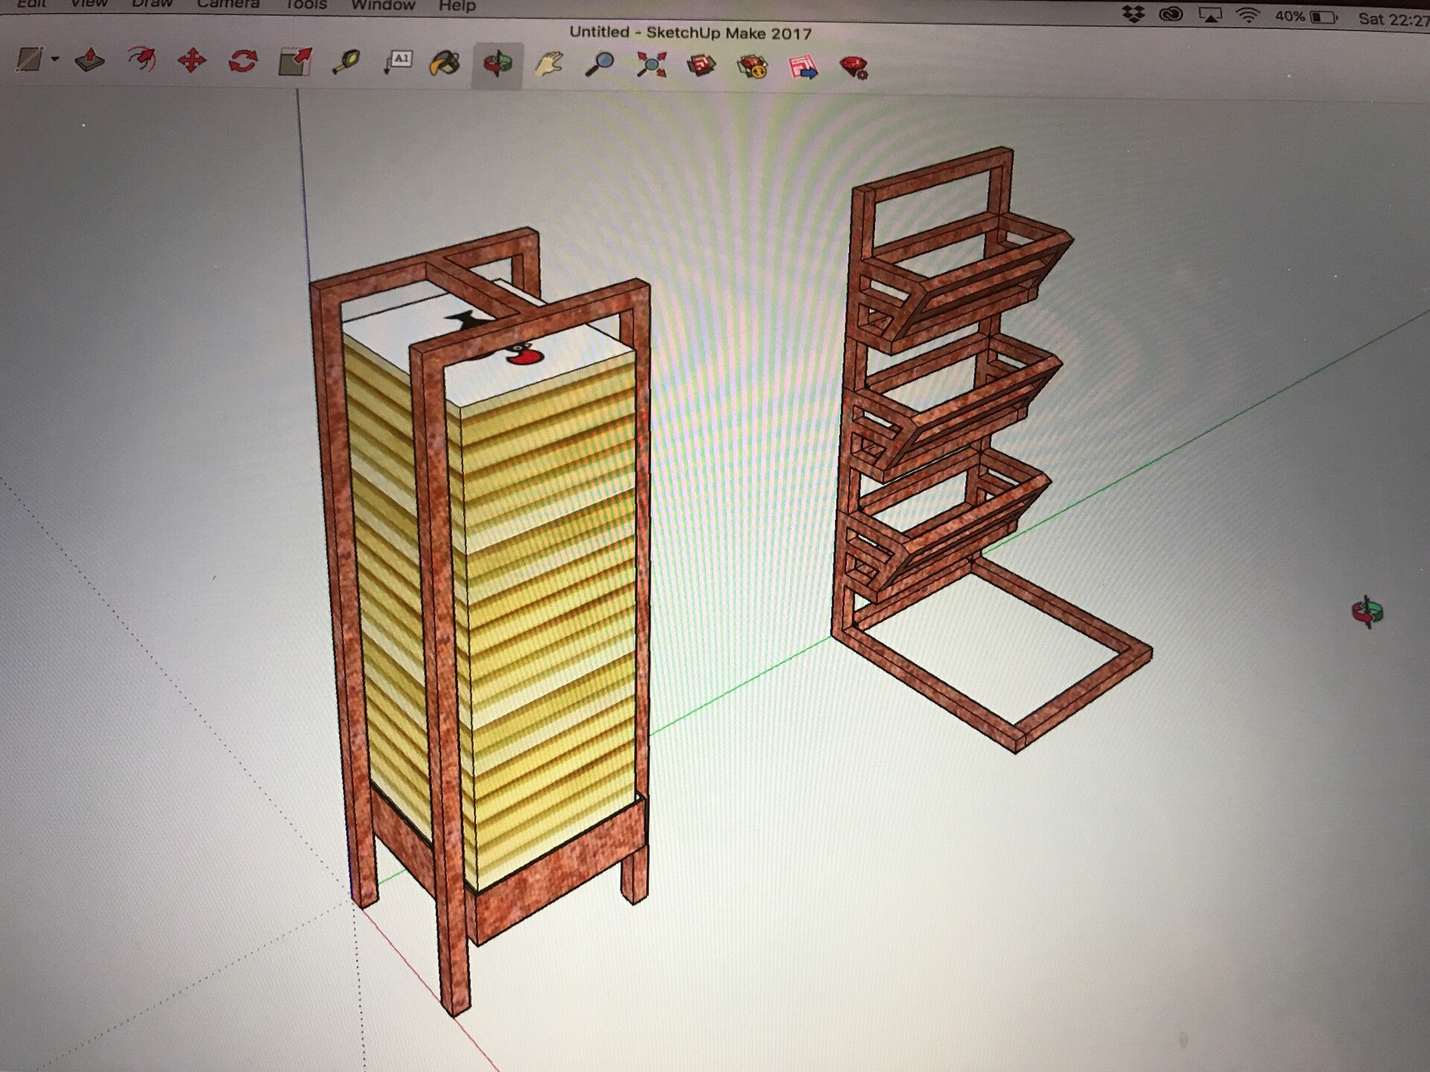Open the Camera menu
This screenshot has height=1072, width=1430.
[x=228, y=4]
